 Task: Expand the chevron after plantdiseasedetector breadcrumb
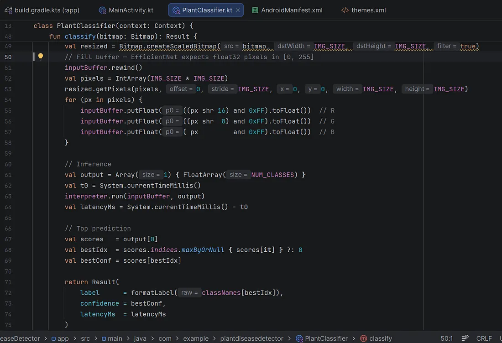point(289,338)
